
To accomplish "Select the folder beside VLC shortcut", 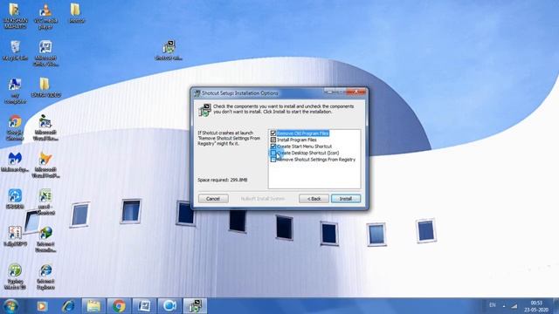I will 76,13.
